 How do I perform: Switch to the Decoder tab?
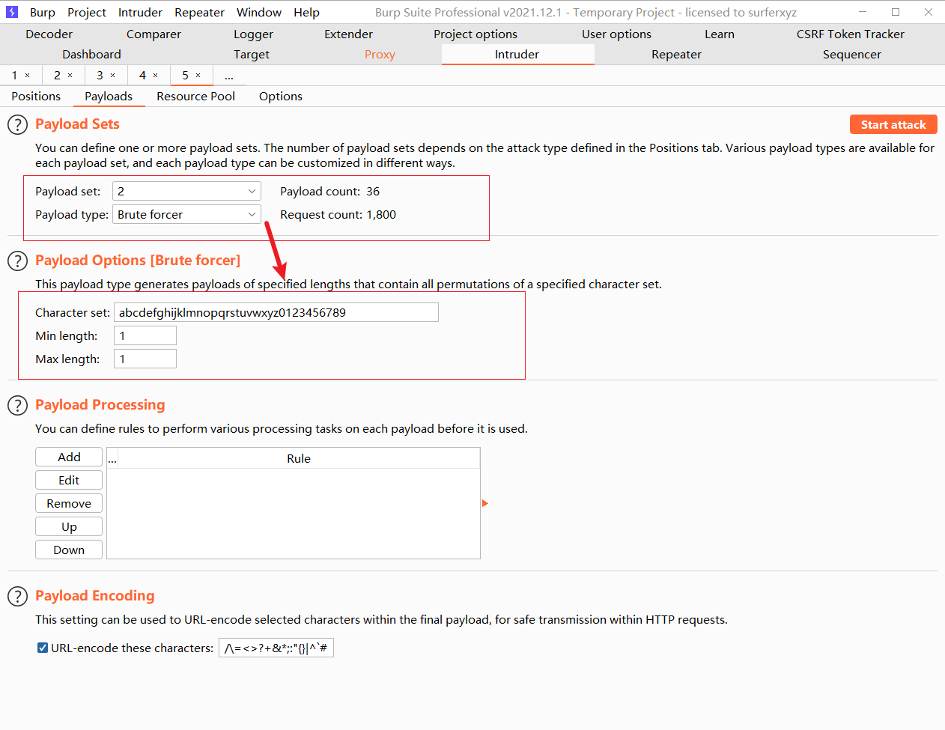(x=49, y=34)
